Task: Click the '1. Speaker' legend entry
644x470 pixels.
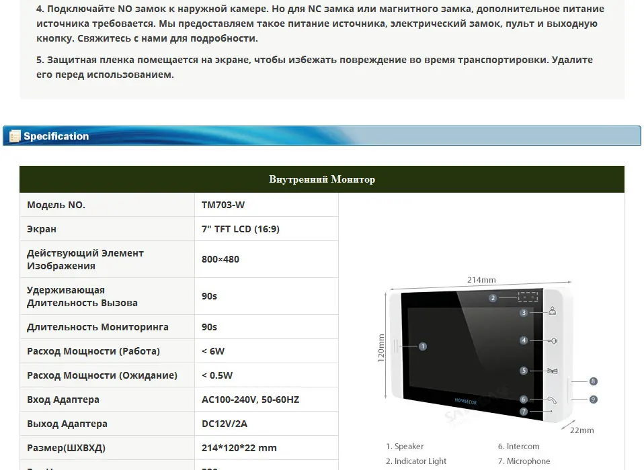Action: coord(405,446)
